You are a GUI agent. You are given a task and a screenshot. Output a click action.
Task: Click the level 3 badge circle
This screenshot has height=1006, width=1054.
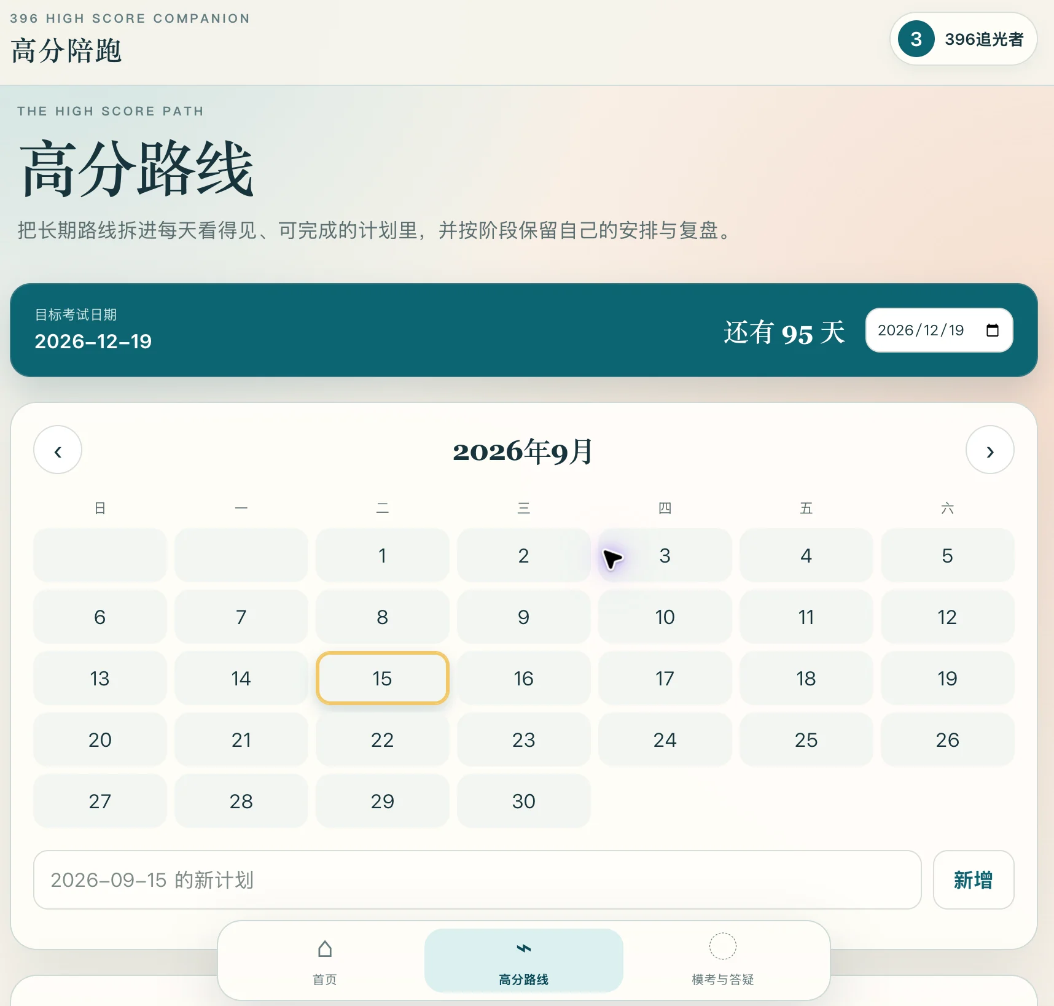pyautogui.click(x=916, y=39)
